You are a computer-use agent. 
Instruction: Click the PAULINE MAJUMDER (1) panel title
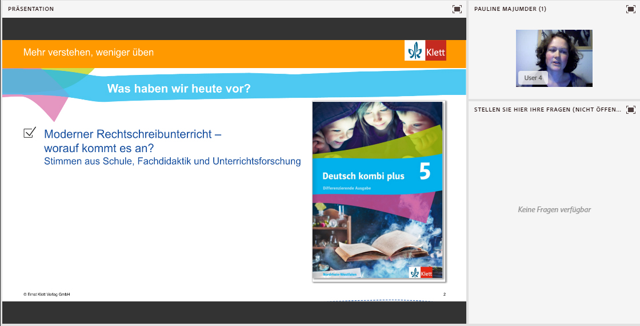510,9
